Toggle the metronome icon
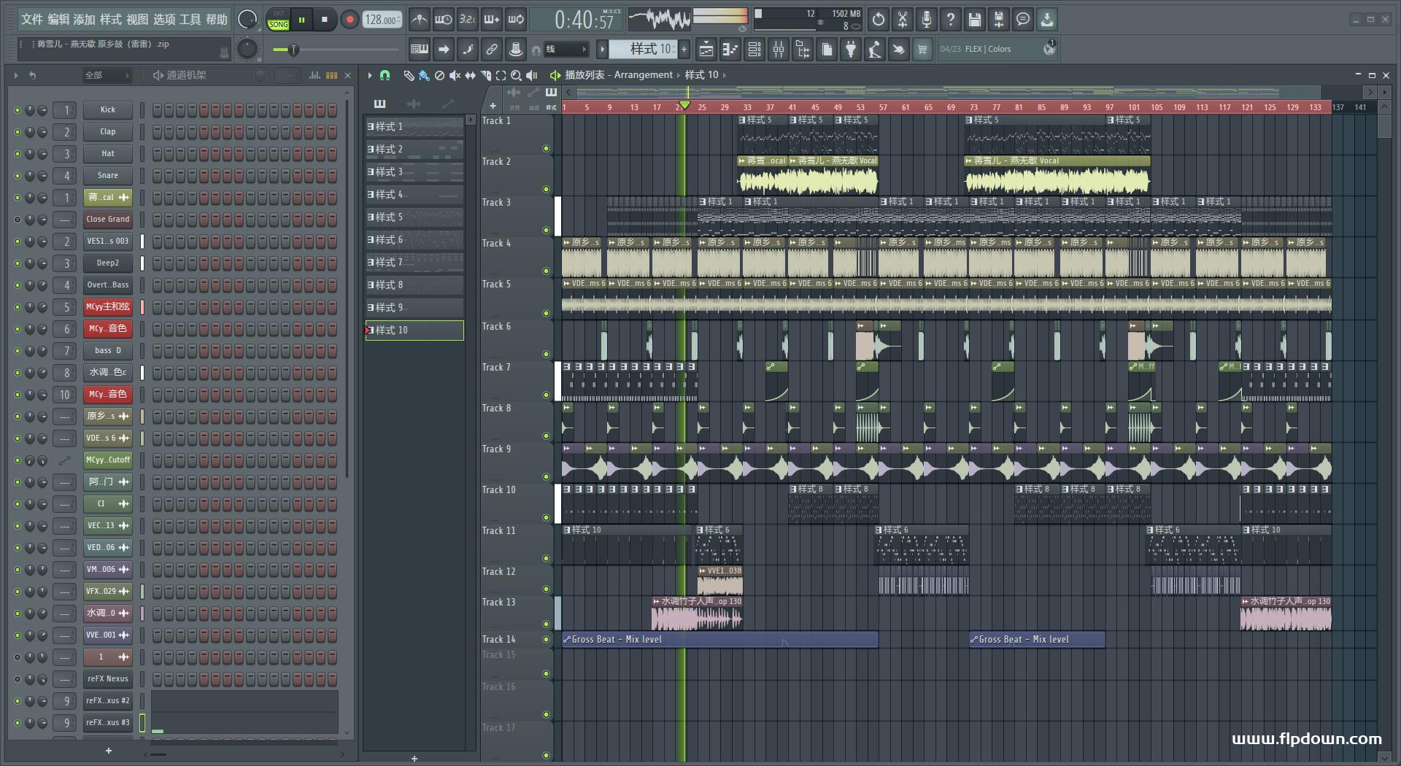1401x766 pixels. (x=419, y=20)
